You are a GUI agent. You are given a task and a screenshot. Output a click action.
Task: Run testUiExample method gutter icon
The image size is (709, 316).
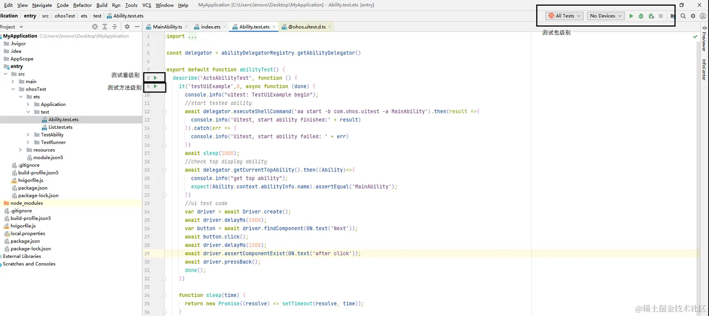(155, 86)
